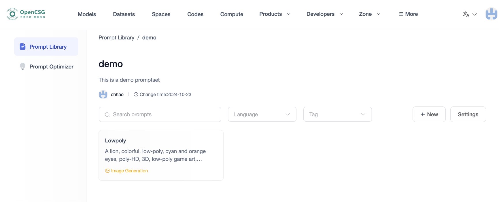Open the Datasets section
499x202 pixels.
(124, 14)
